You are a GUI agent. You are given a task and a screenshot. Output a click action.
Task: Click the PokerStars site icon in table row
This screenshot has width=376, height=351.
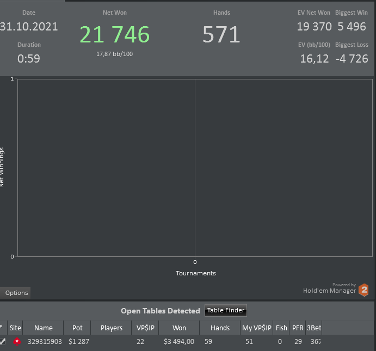coord(17,341)
